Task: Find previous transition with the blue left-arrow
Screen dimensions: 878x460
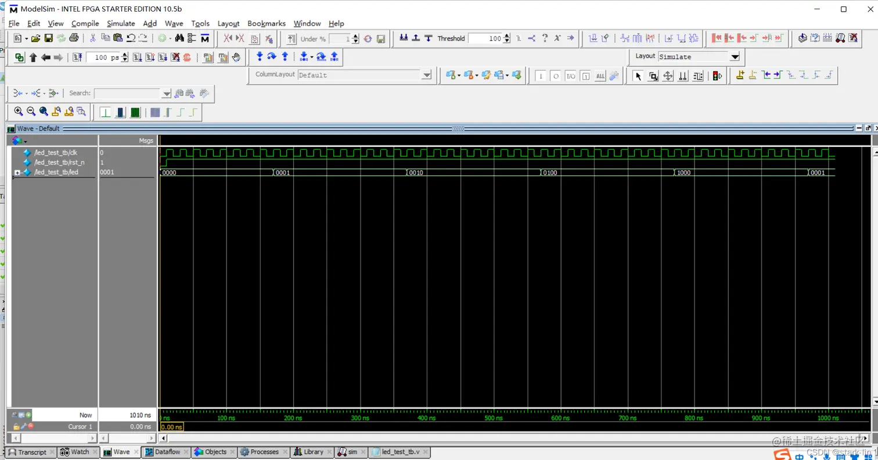Action: [x=766, y=75]
